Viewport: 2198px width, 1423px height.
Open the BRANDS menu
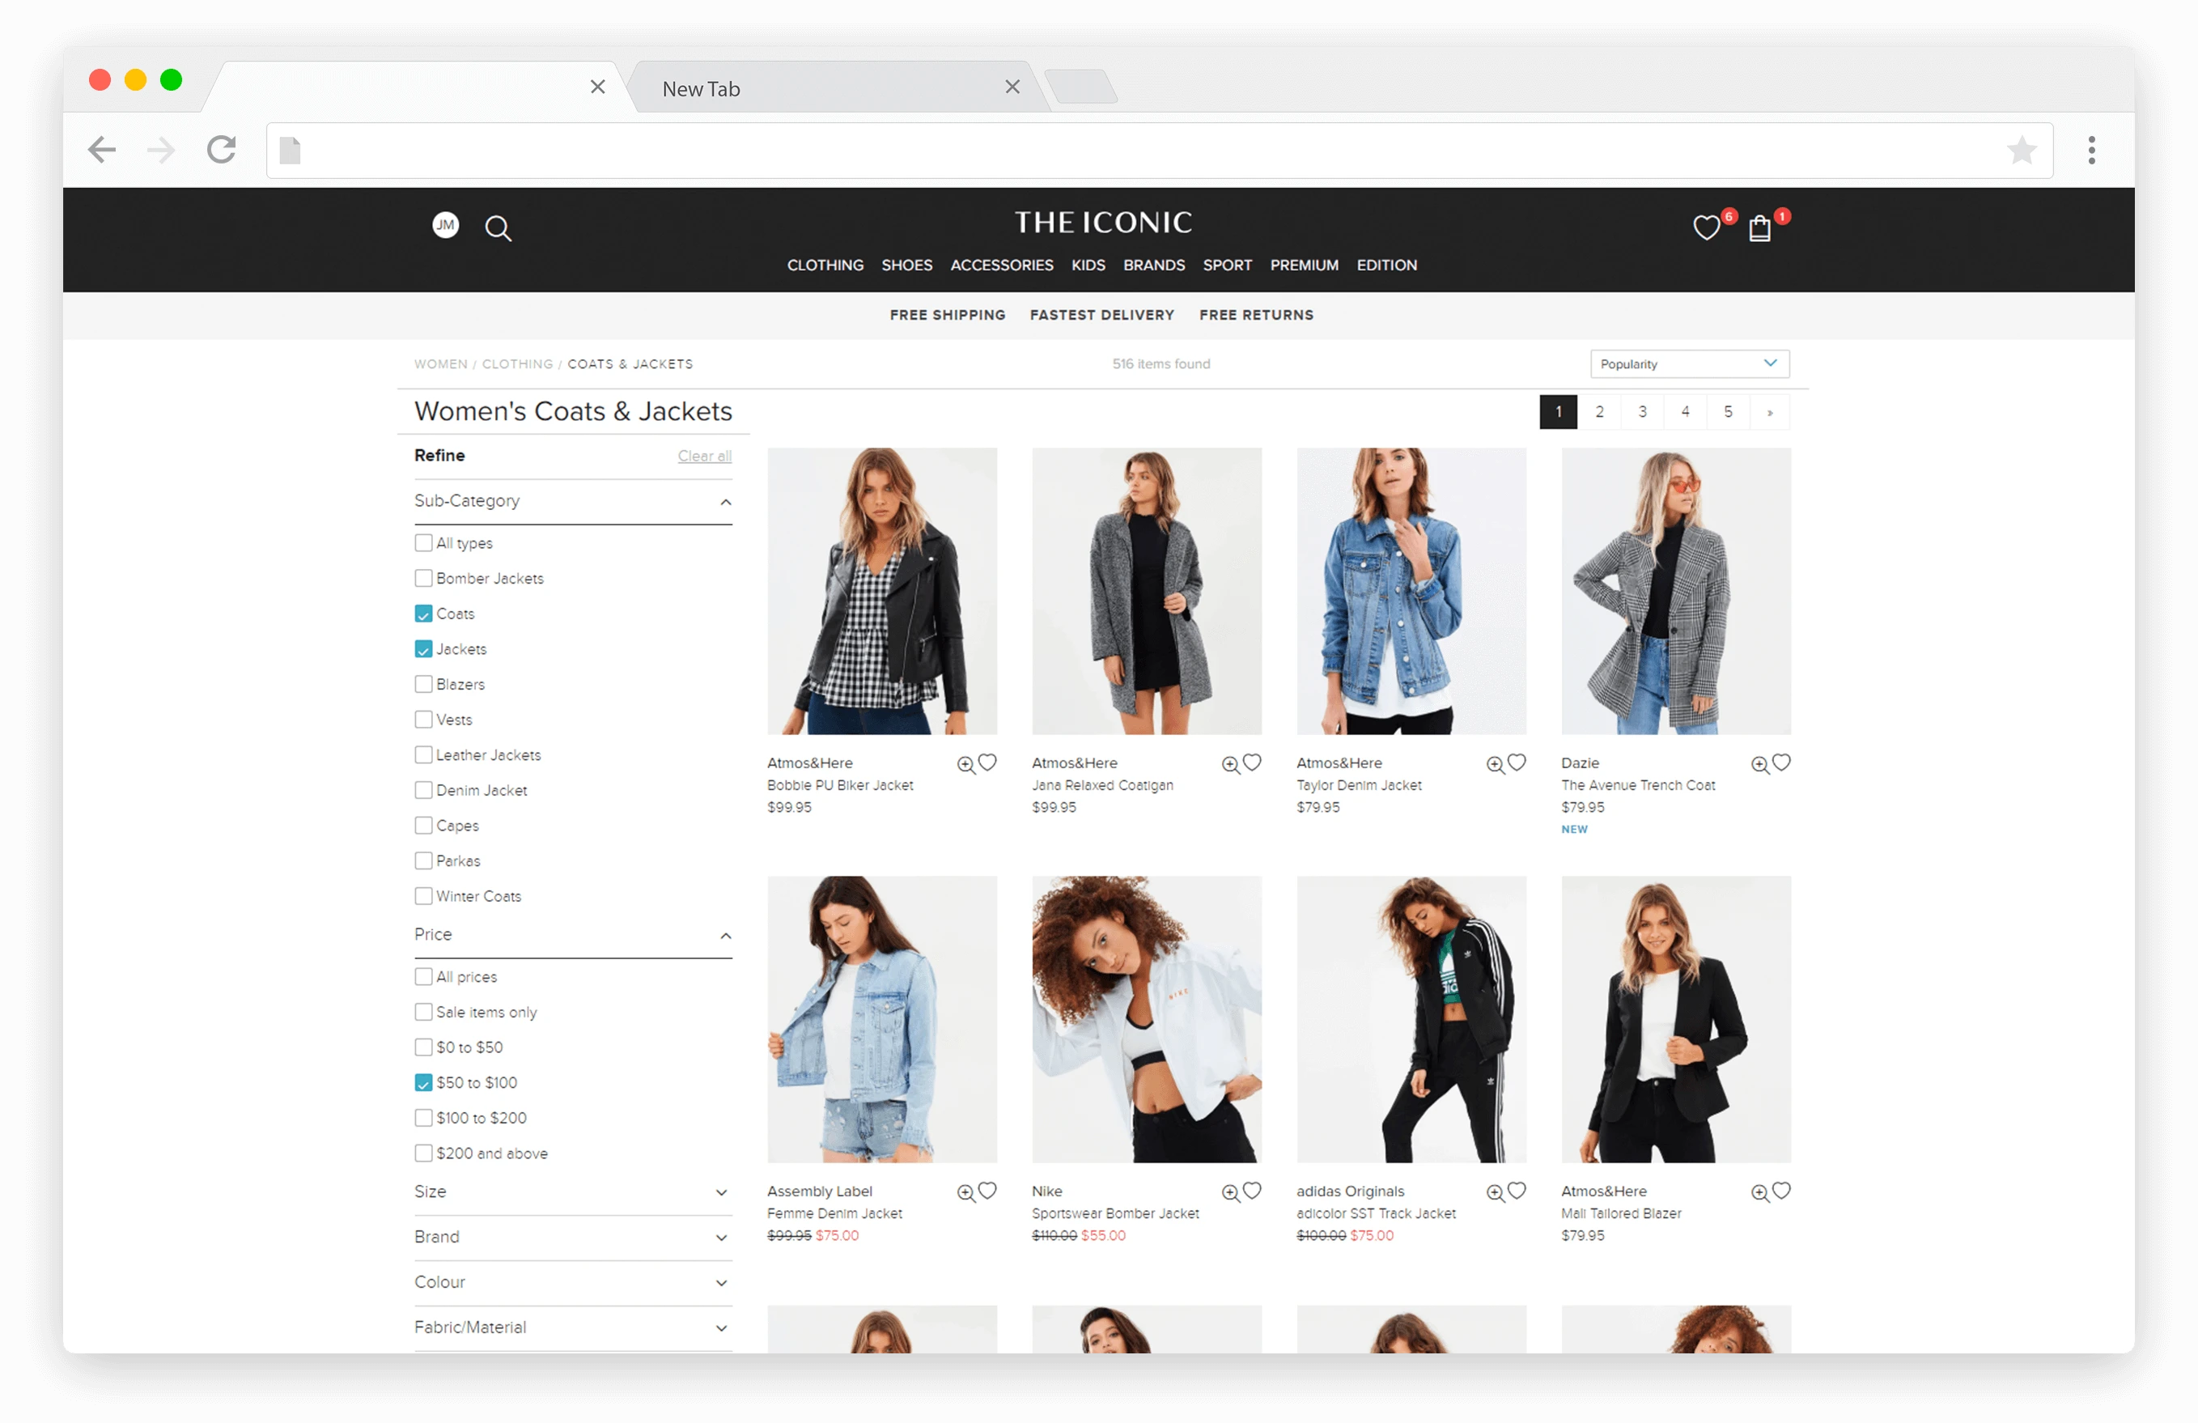click(x=1153, y=266)
